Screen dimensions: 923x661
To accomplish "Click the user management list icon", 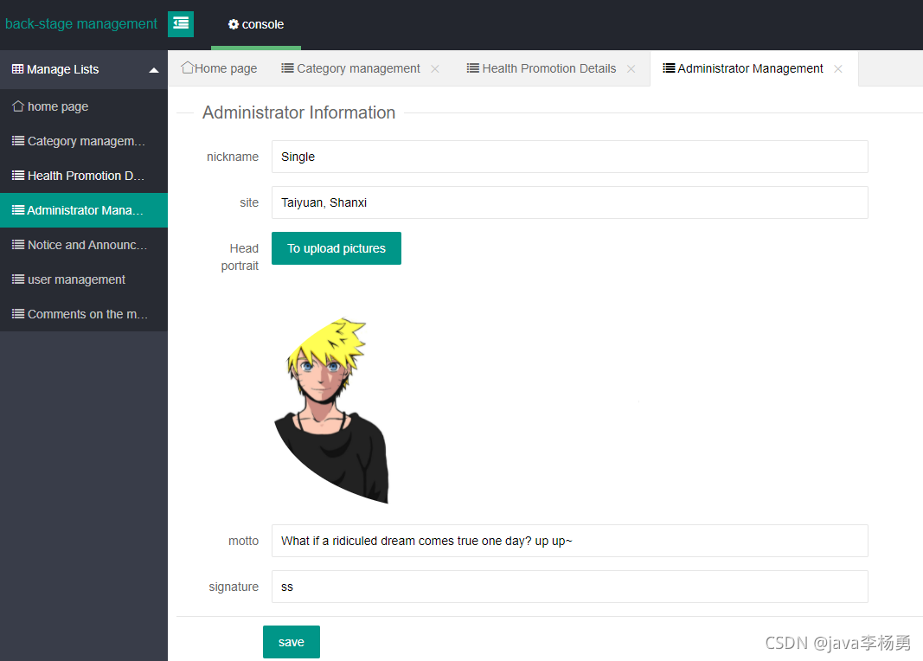I will (x=18, y=279).
